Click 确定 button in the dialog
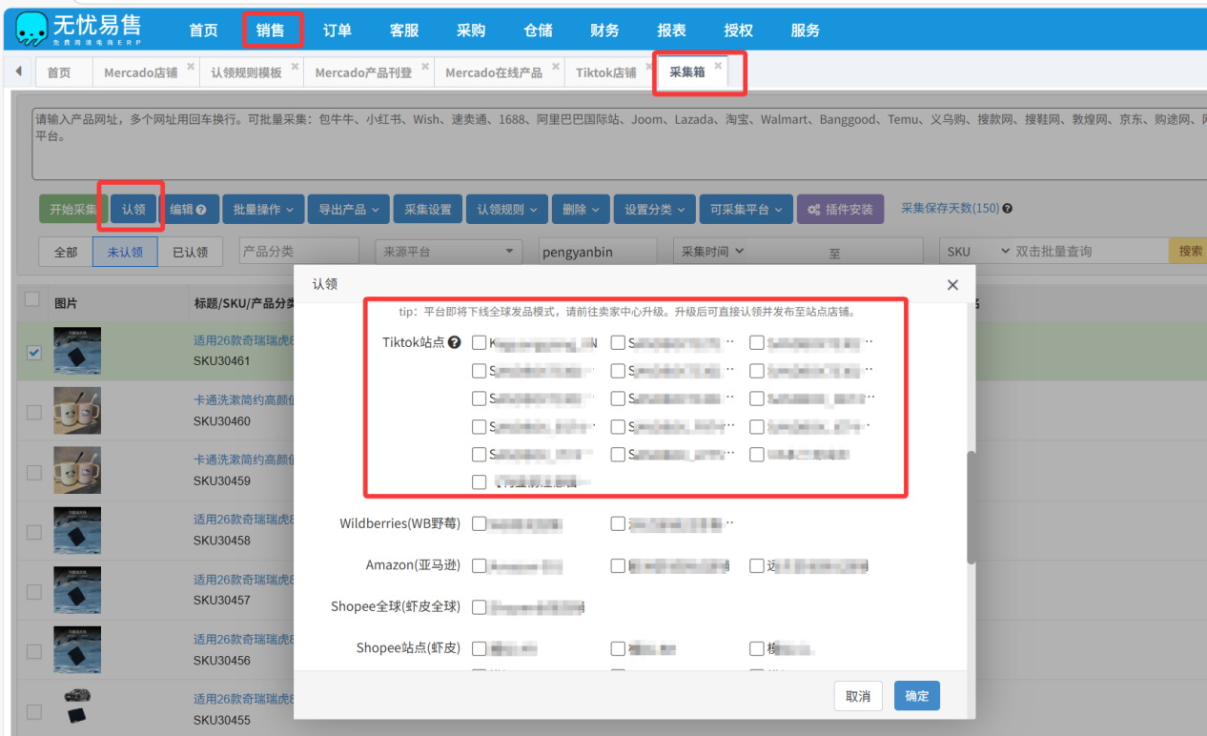1207x736 pixels. point(916,696)
